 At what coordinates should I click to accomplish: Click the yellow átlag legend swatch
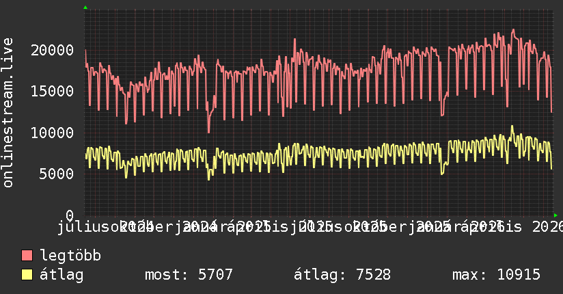[27, 274]
